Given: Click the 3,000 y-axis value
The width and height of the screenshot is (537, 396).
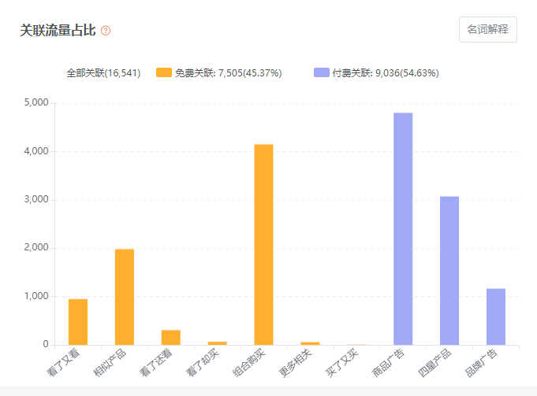Looking at the screenshot, I should [36, 199].
